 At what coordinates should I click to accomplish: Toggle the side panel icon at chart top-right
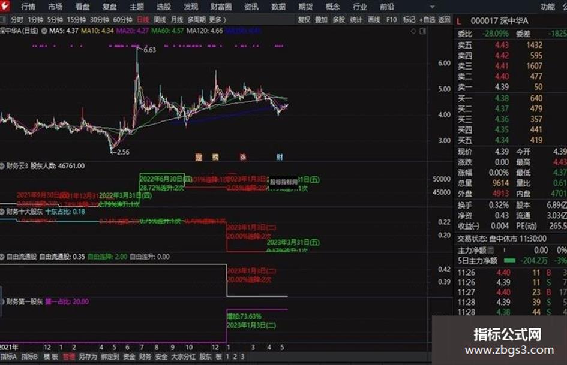click(423, 31)
